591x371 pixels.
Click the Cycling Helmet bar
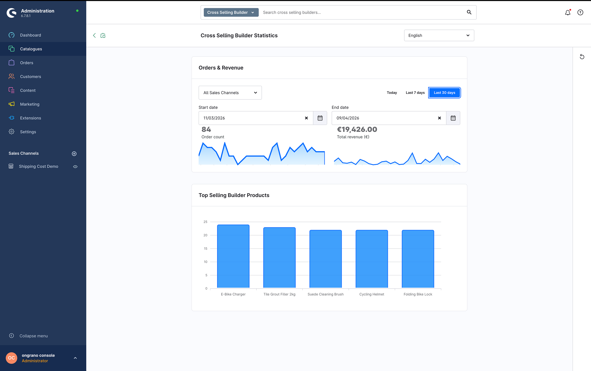click(x=372, y=259)
